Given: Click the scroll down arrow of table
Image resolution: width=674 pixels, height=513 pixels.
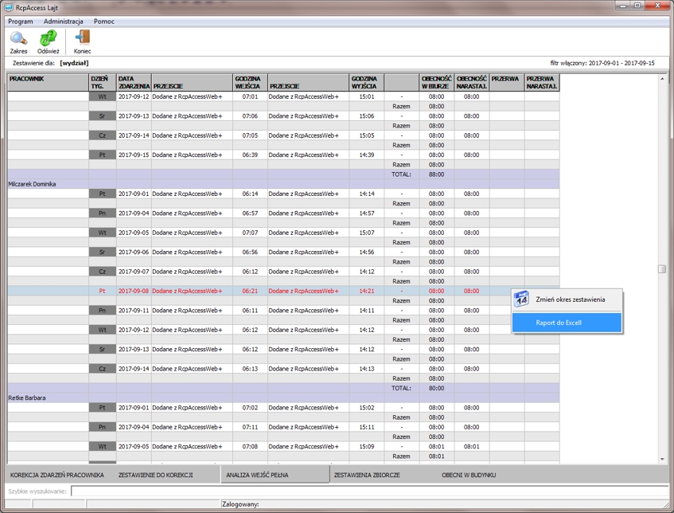Looking at the screenshot, I should coord(662,459).
